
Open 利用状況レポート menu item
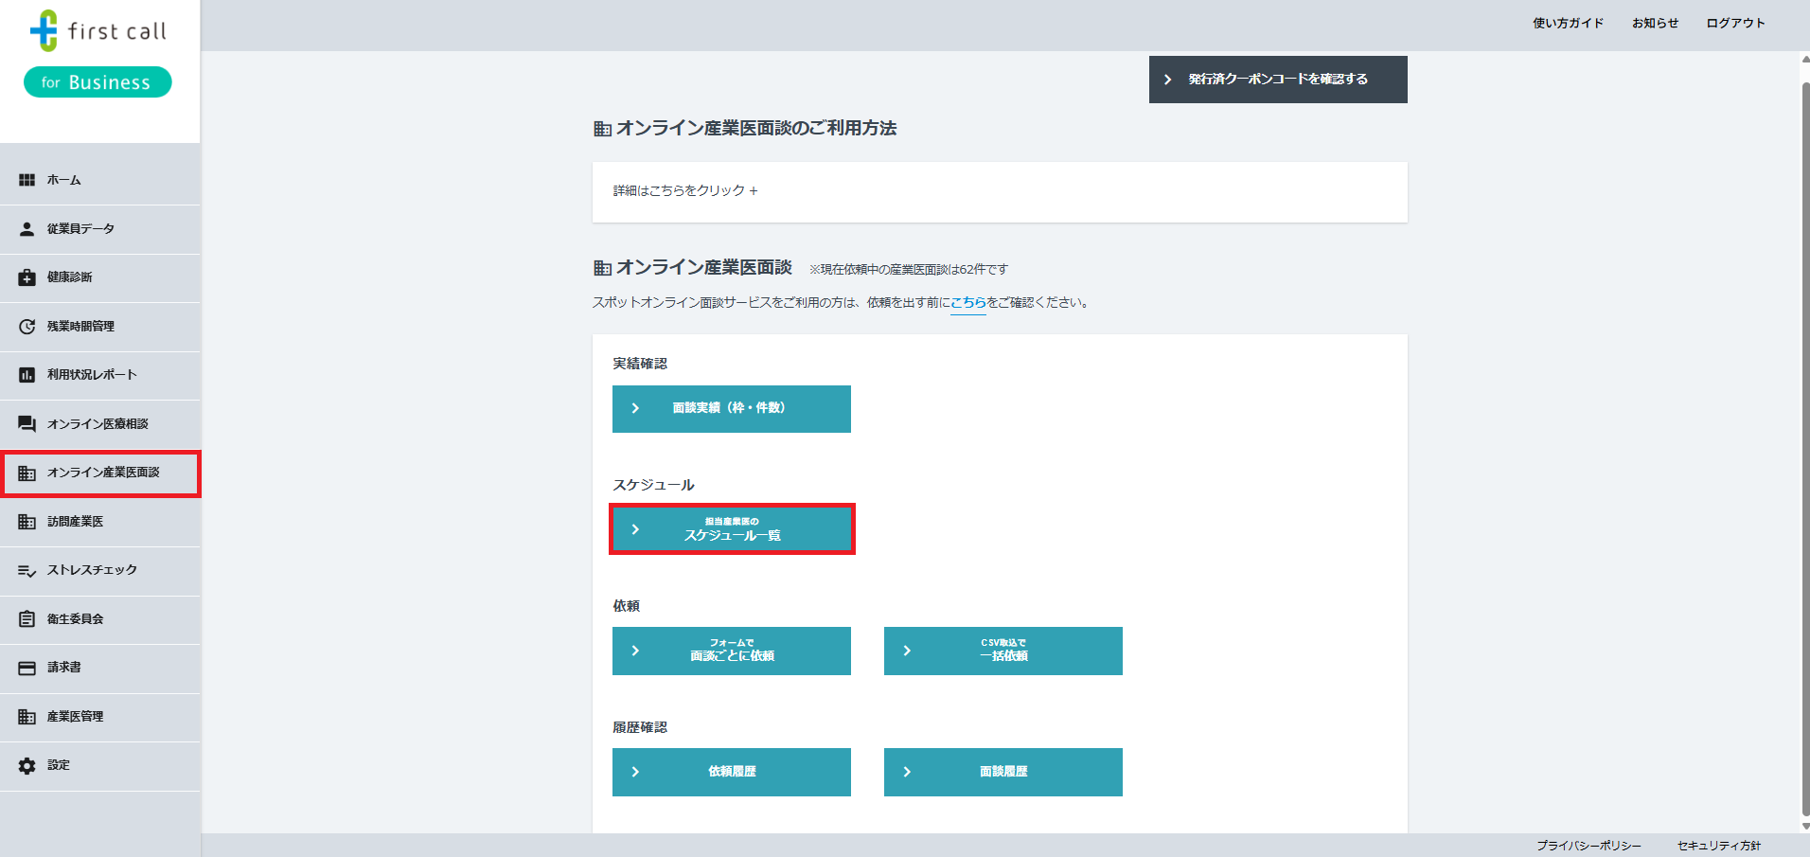(100, 375)
